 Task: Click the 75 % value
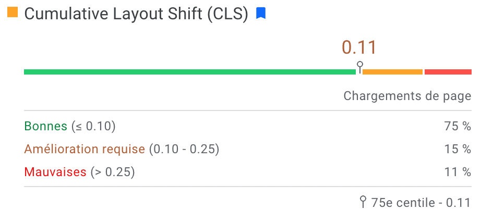pos(458,126)
